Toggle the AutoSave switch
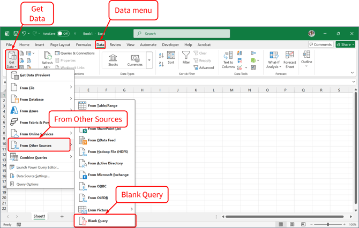Image resolution: width=359 pixels, height=228 pixels. pos(63,34)
